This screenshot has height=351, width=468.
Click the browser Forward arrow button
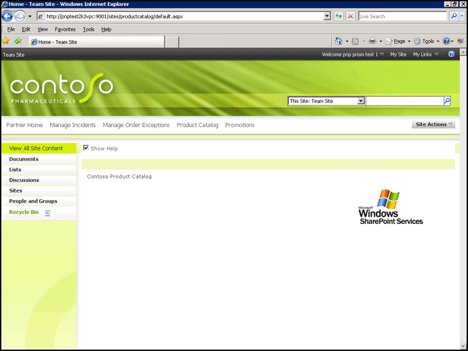20,16
